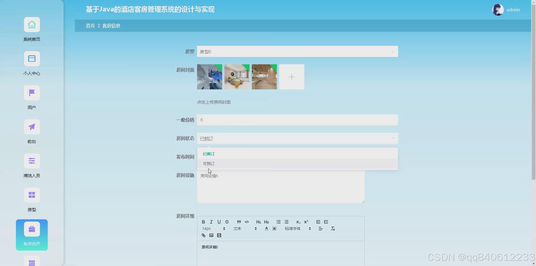Click the upload plus tile to add room cover
This screenshot has width=536, height=266.
click(x=291, y=77)
